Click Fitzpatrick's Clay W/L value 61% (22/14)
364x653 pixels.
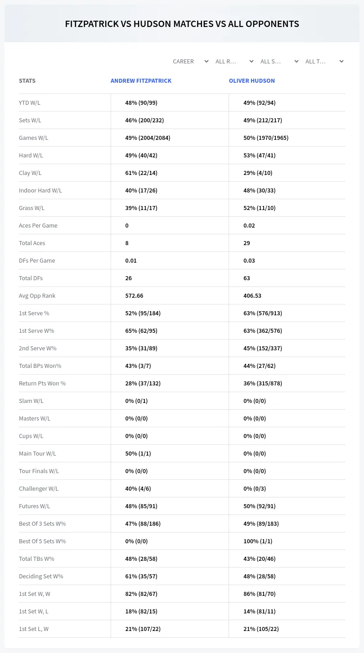[x=141, y=173]
